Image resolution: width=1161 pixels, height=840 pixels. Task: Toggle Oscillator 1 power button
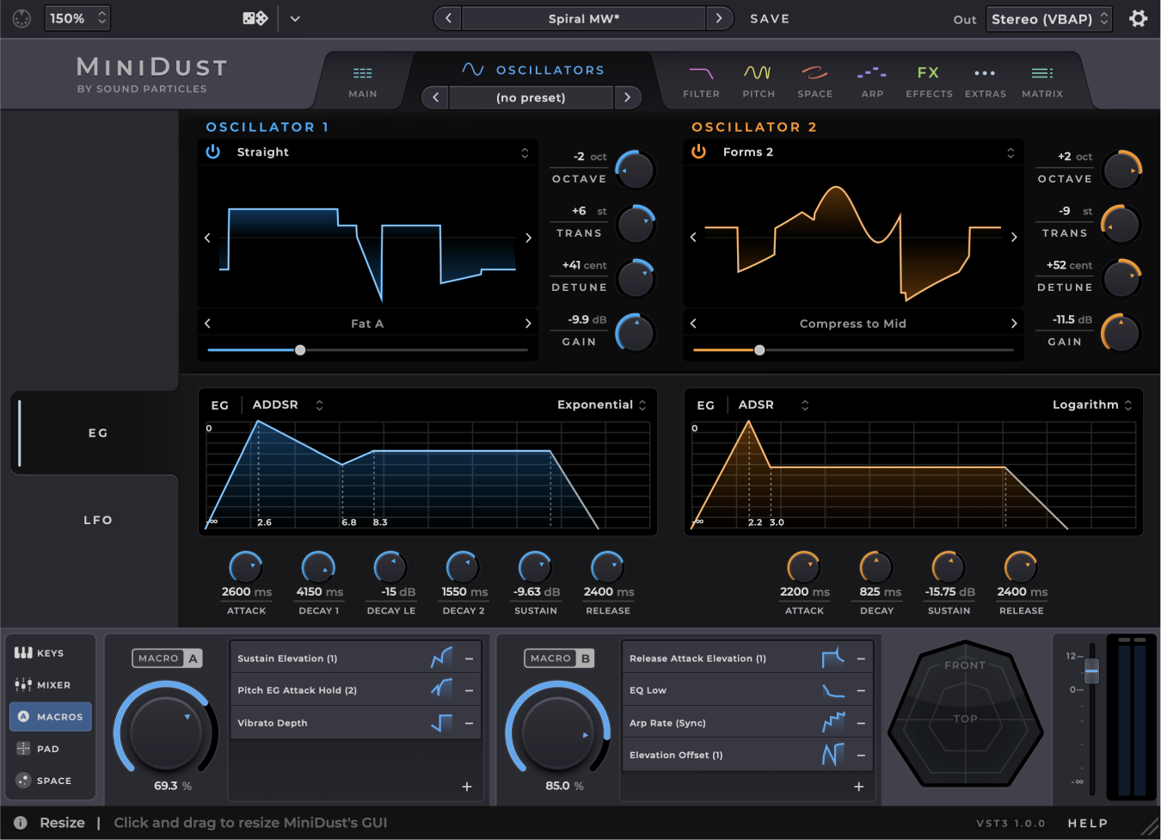pos(213,151)
